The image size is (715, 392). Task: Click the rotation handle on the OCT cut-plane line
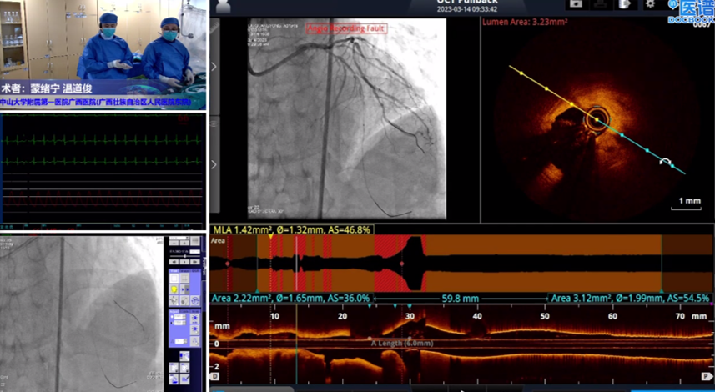coord(665,161)
